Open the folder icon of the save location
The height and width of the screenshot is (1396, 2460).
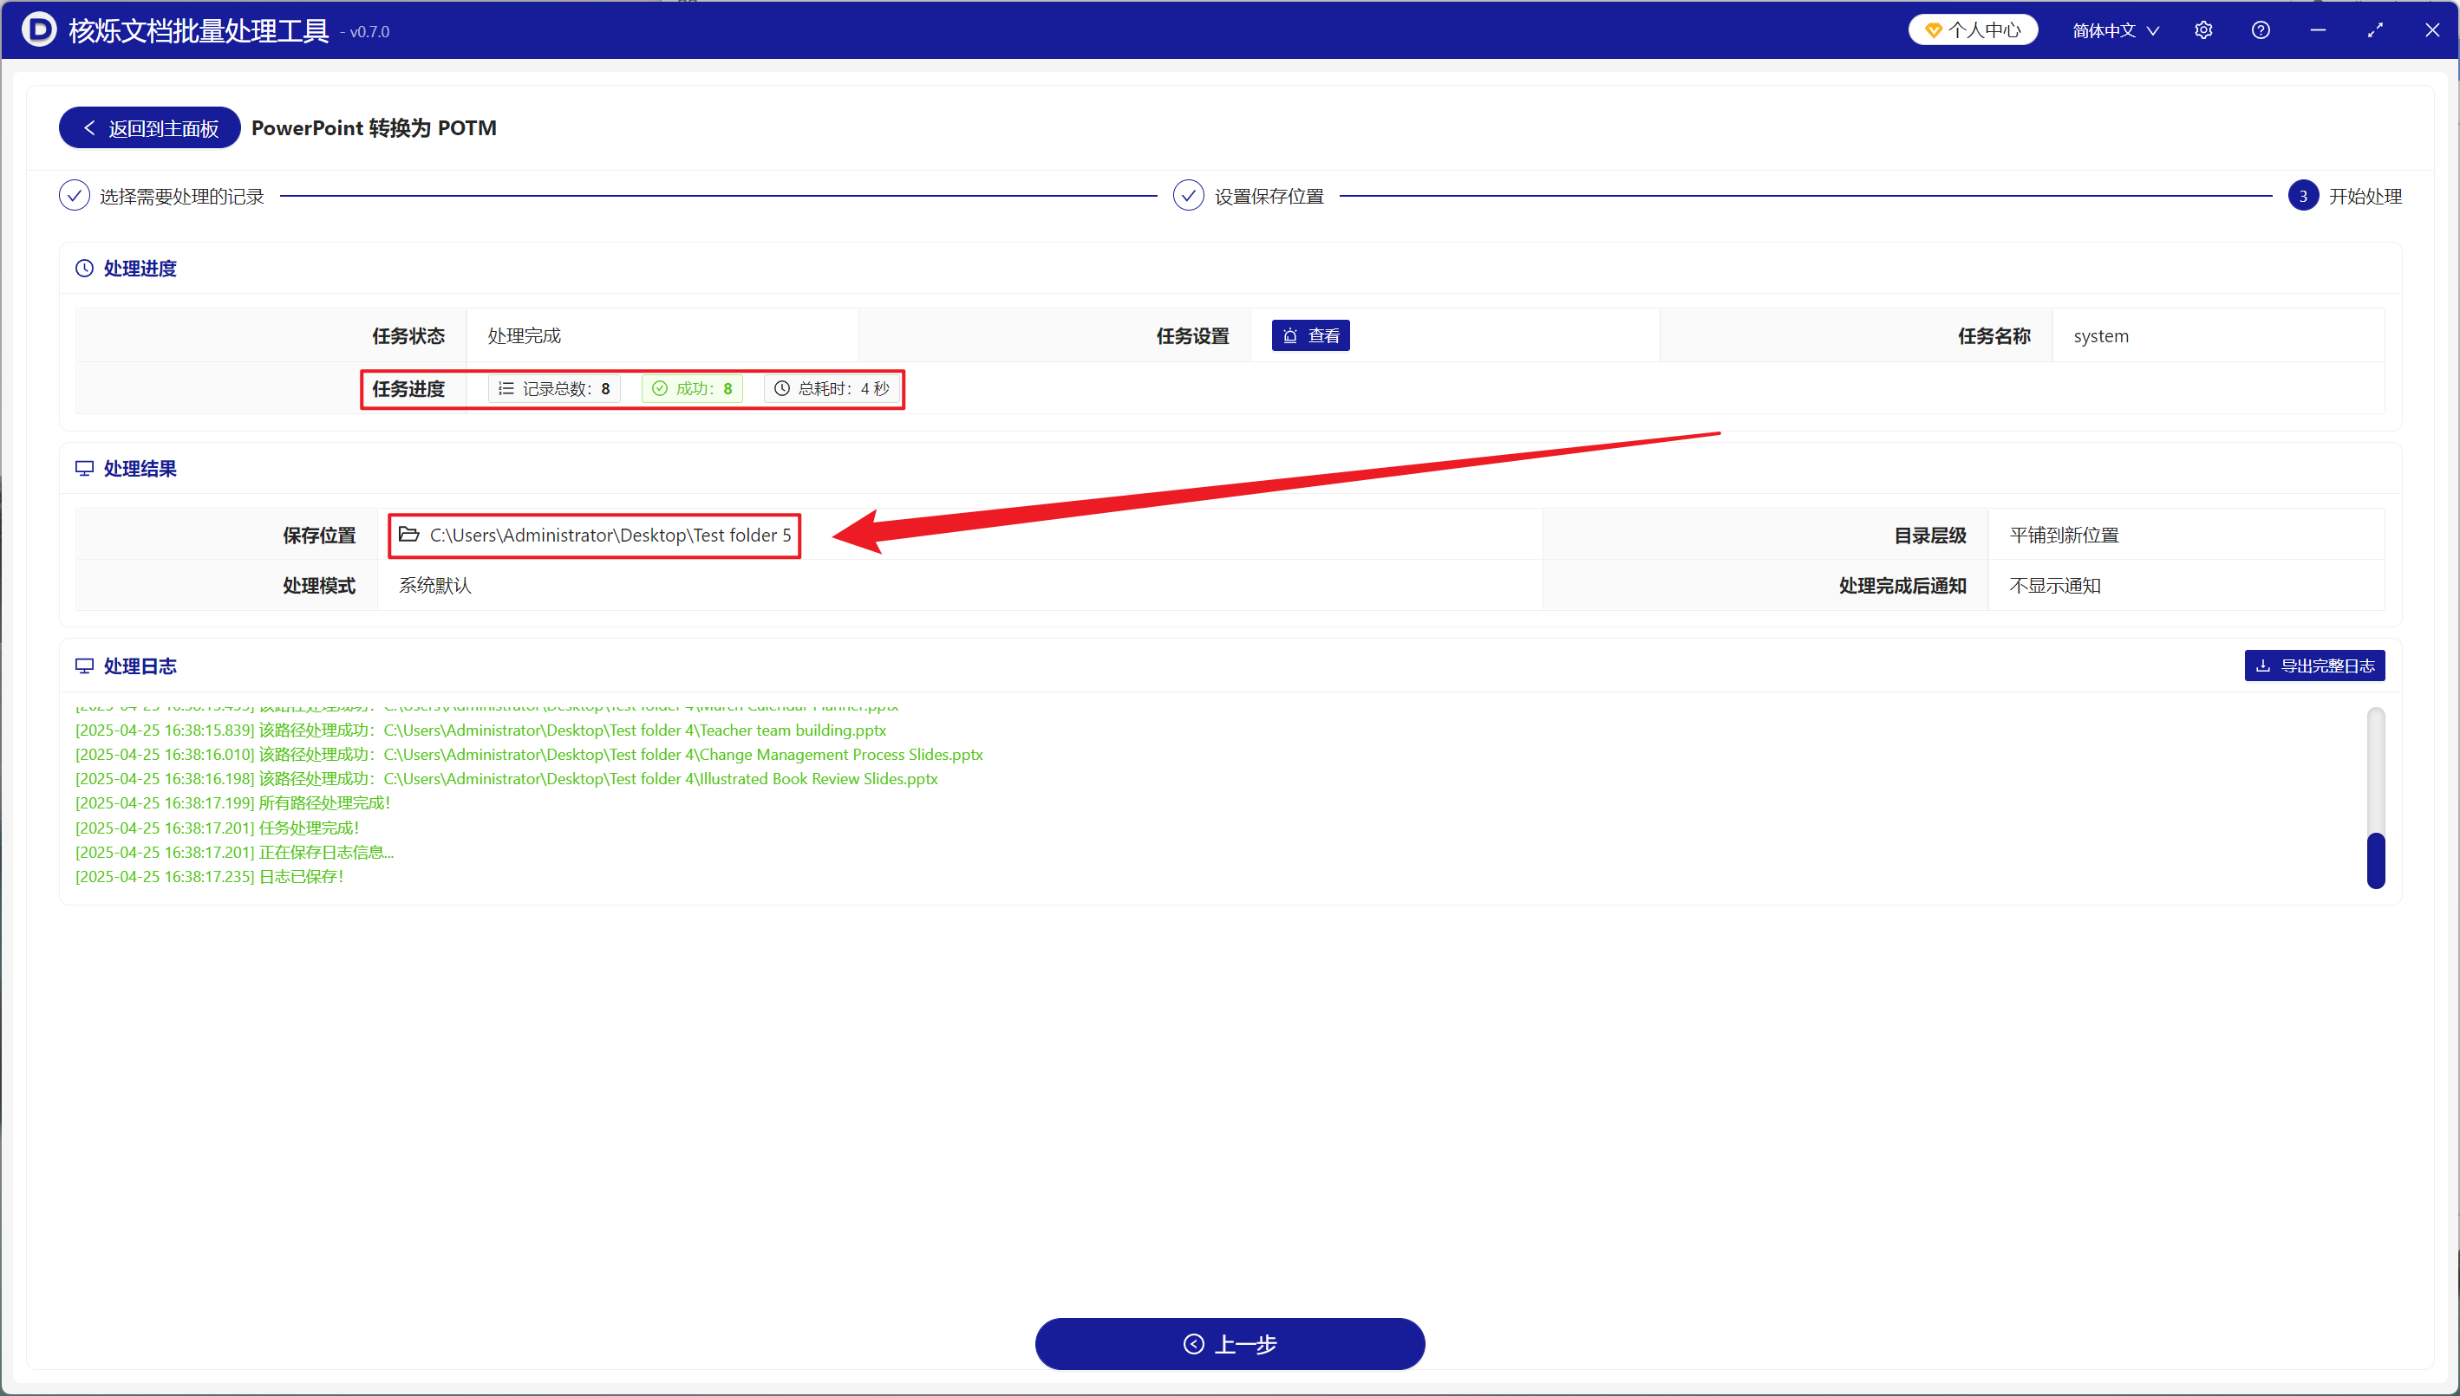(x=409, y=534)
